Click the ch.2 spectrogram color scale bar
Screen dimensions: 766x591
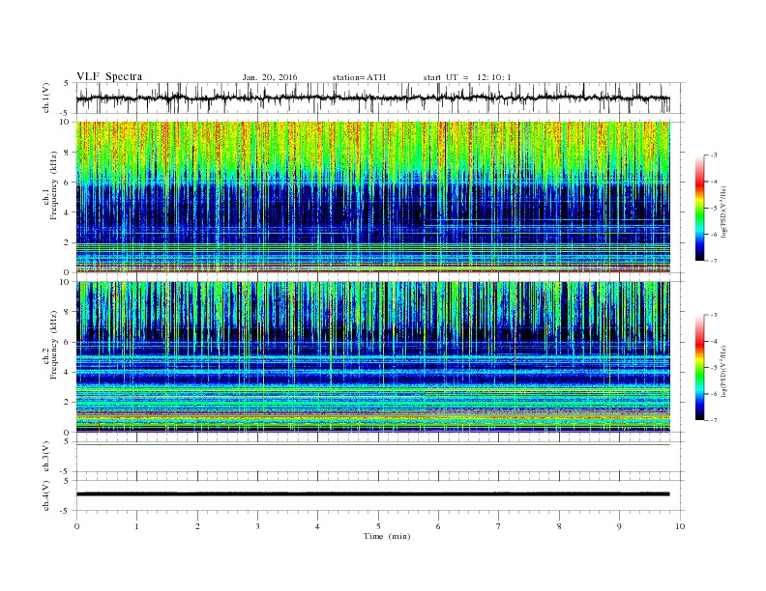point(700,368)
